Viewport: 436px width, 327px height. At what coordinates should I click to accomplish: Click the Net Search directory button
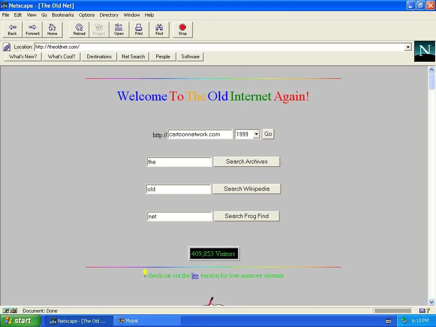(133, 57)
